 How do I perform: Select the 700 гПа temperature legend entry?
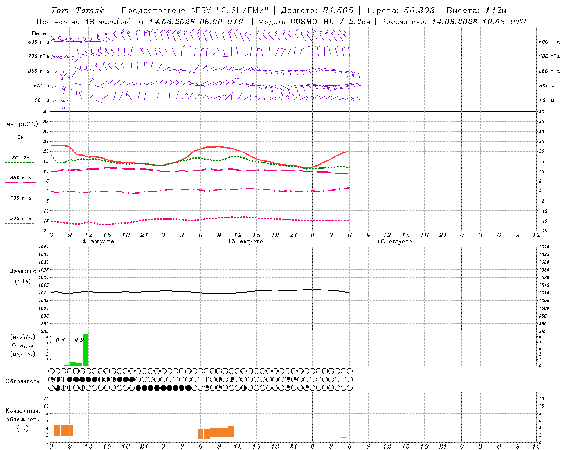point(20,198)
